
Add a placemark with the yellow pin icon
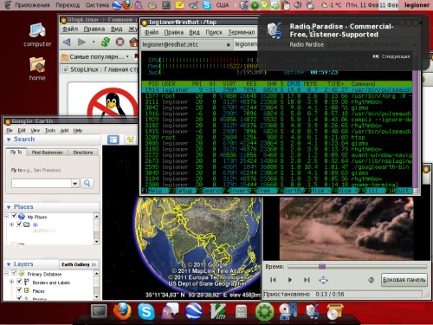pos(130,140)
